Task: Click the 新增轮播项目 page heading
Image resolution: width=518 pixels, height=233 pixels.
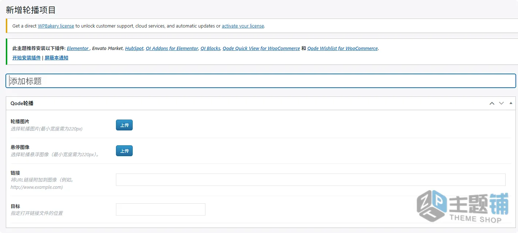Action: tap(31, 10)
